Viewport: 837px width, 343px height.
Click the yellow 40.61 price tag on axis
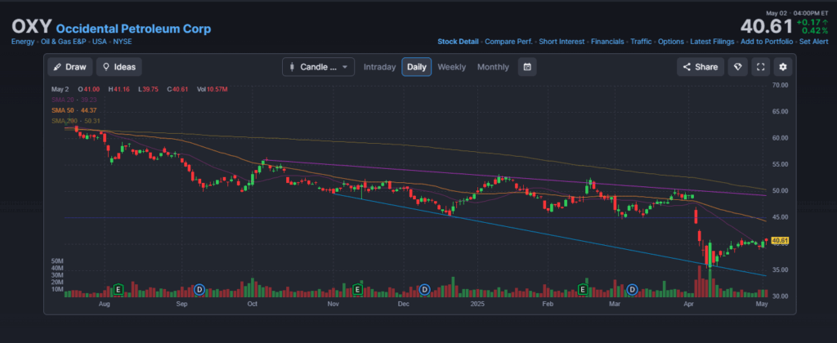pyautogui.click(x=781, y=241)
